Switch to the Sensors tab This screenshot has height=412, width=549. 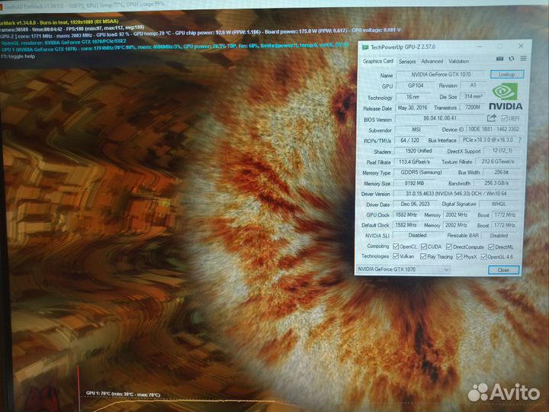[407, 62]
